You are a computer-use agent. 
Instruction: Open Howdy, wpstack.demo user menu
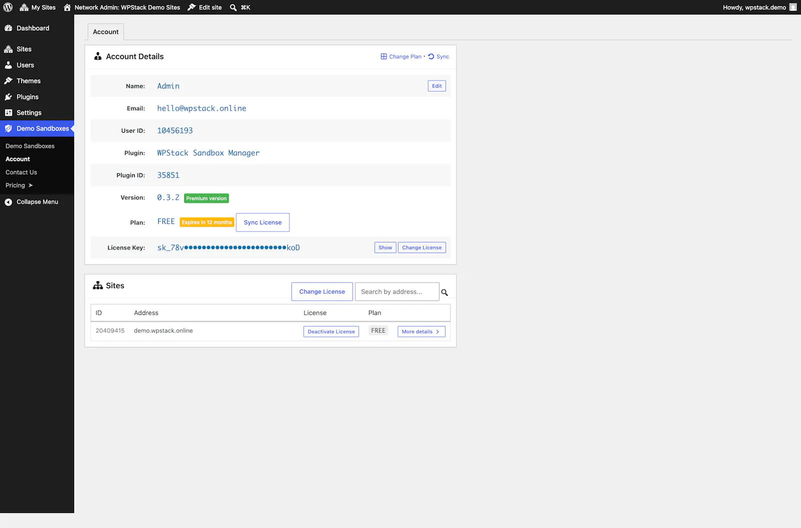click(x=759, y=7)
